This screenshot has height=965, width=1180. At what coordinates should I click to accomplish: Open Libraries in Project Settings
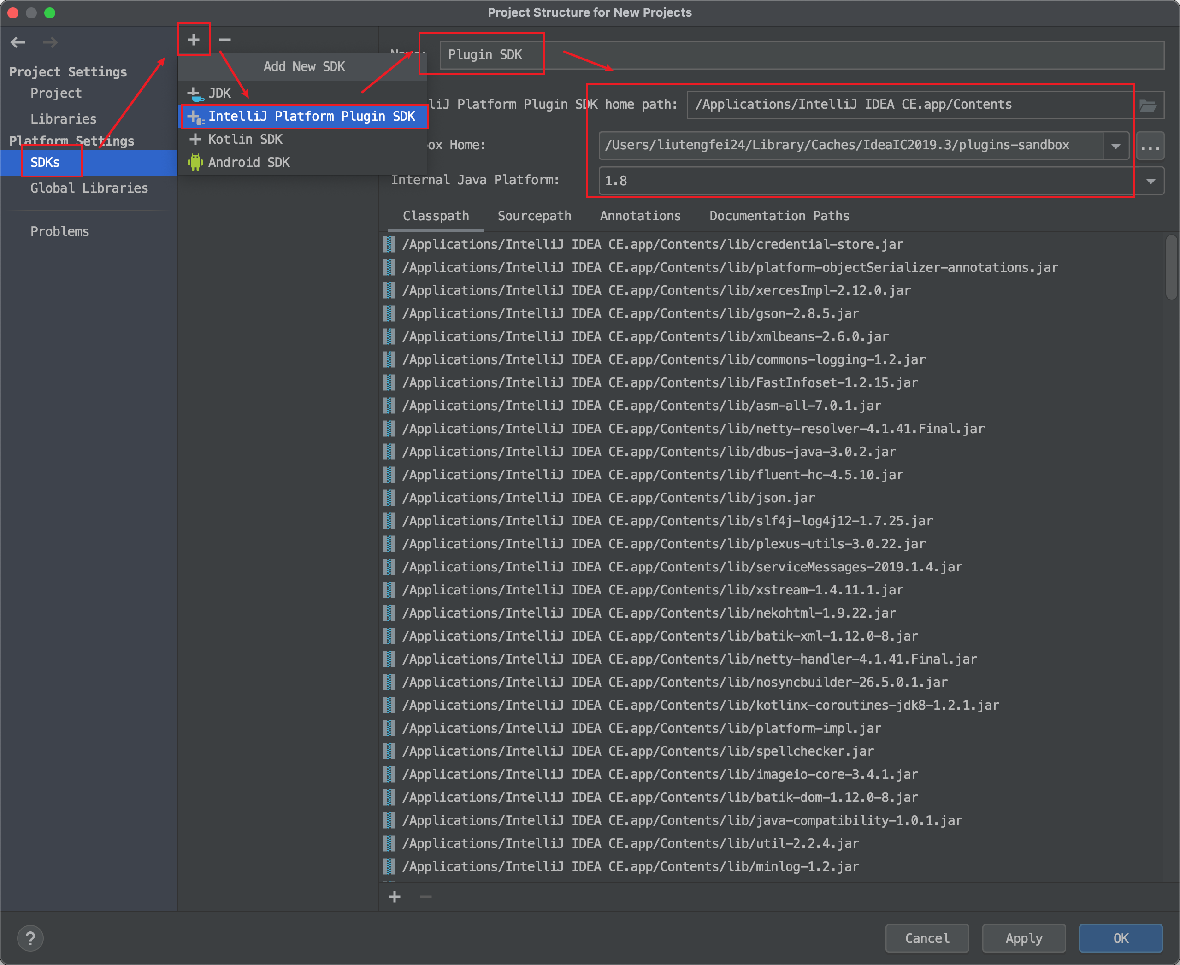click(64, 119)
